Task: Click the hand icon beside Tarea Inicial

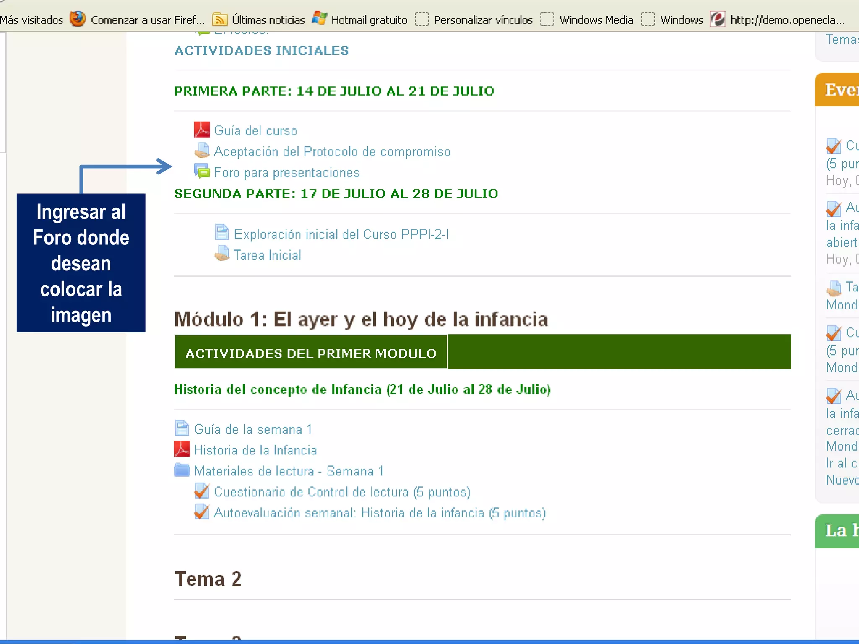Action: [221, 254]
